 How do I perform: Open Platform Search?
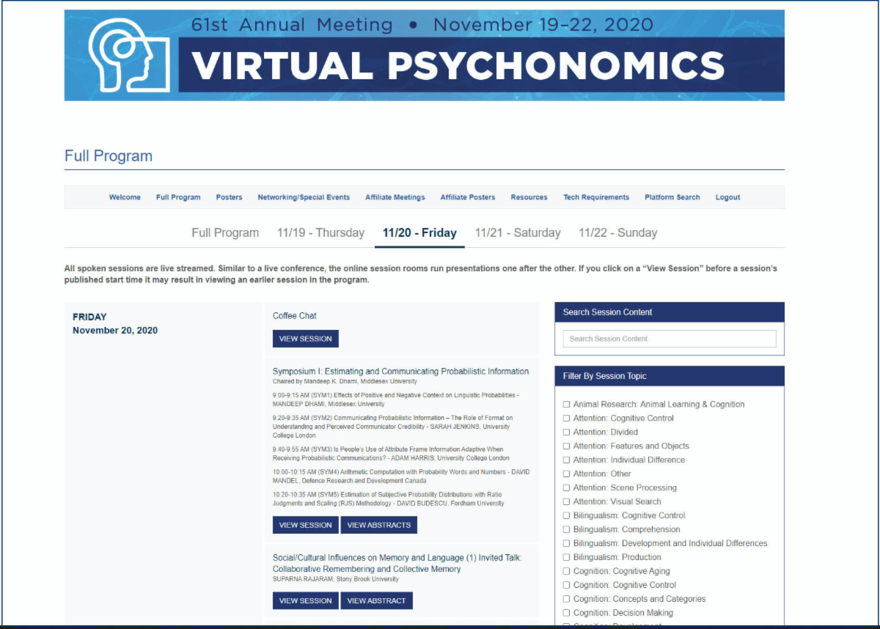coord(672,197)
